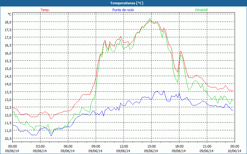Click the blue dew point minimum near 04:00
247x154 pixels.
(x=51, y=136)
